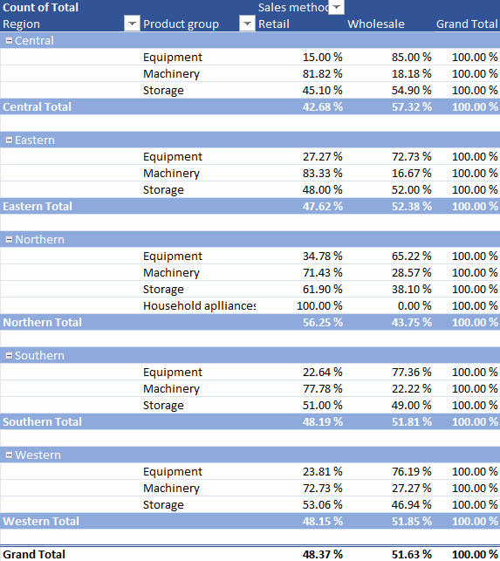This screenshot has width=500, height=561.
Task: Select the Retail column header
Action: click(274, 24)
